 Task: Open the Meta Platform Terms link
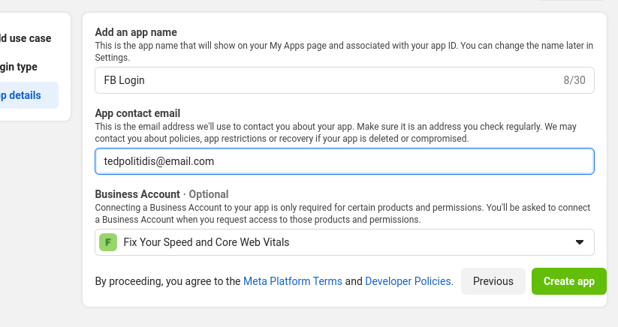(x=292, y=281)
